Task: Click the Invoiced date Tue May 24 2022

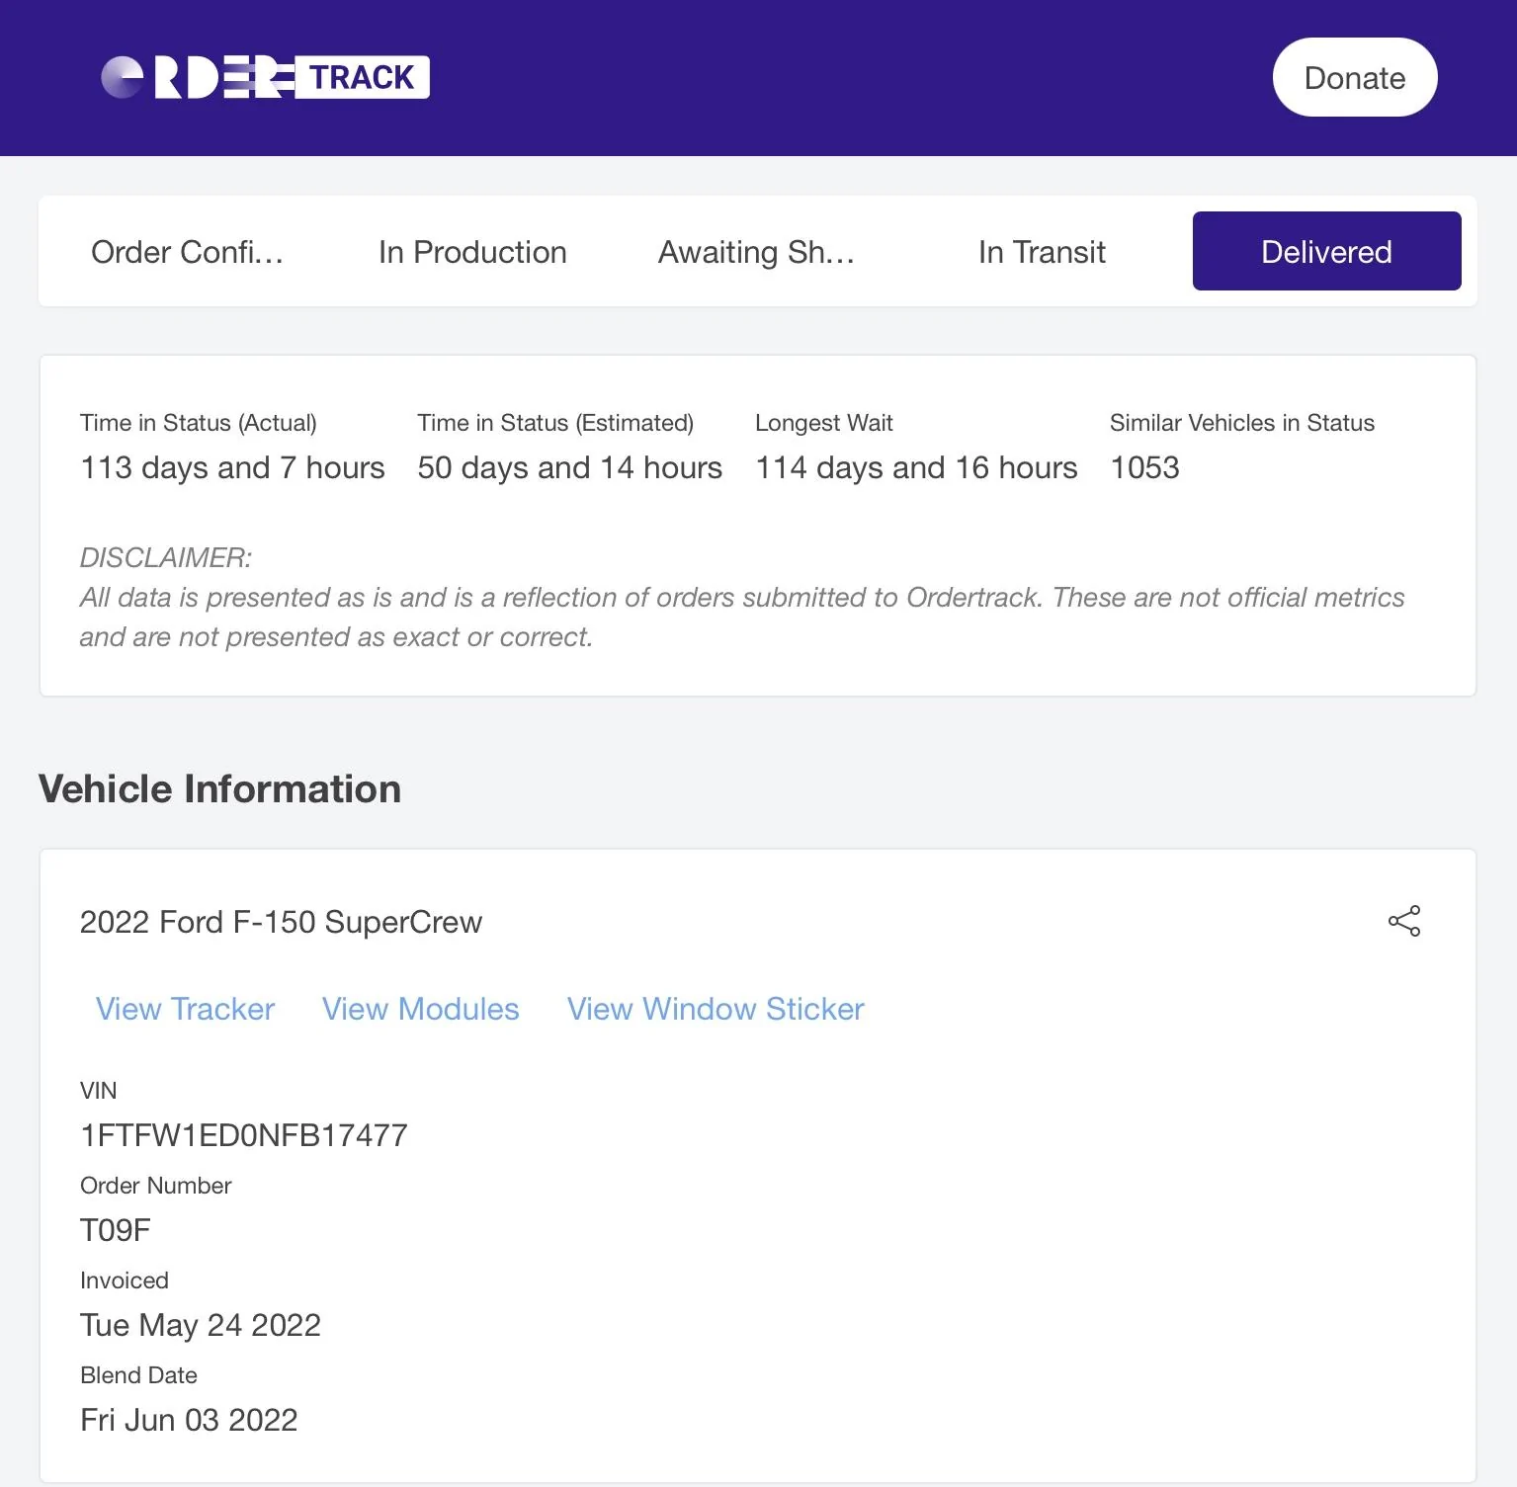Action: click(x=201, y=1325)
